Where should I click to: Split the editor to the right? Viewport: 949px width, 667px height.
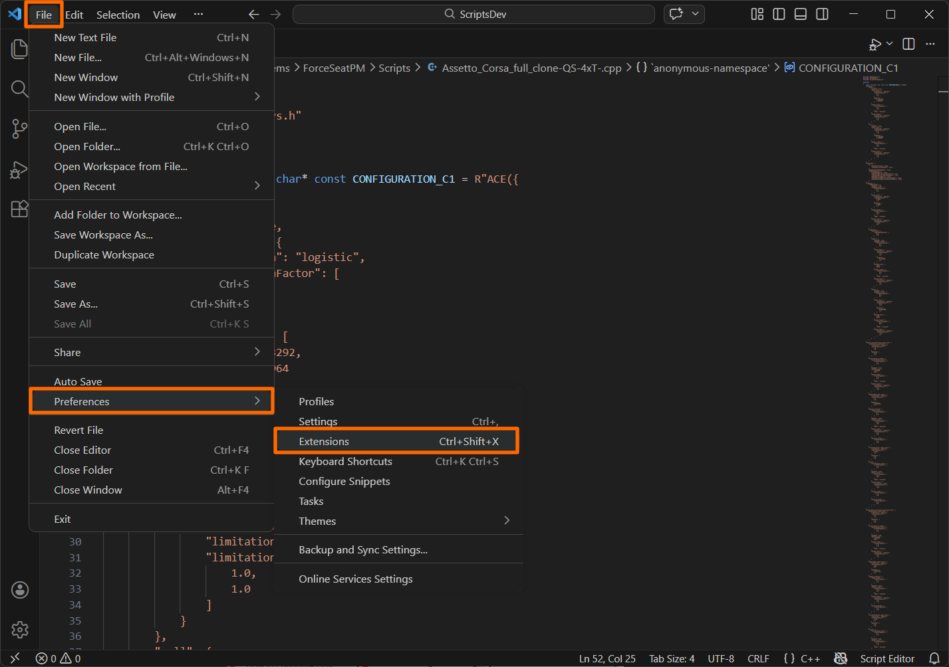click(x=908, y=44)
